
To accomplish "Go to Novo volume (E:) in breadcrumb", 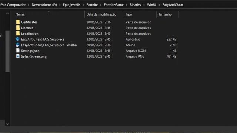I will click(x=44, y=5).
